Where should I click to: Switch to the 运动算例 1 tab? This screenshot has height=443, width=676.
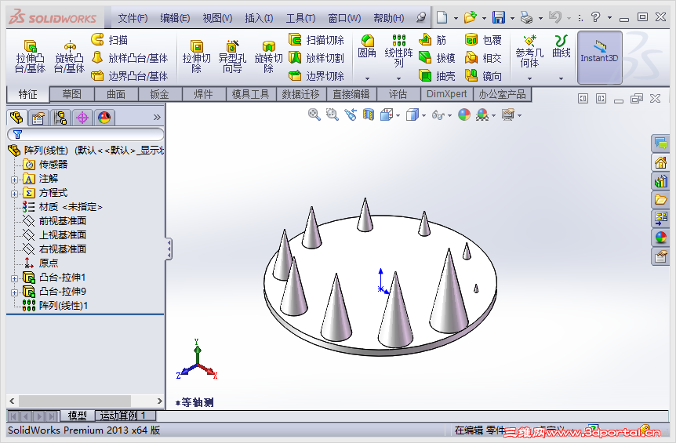(x=125, y=416)
